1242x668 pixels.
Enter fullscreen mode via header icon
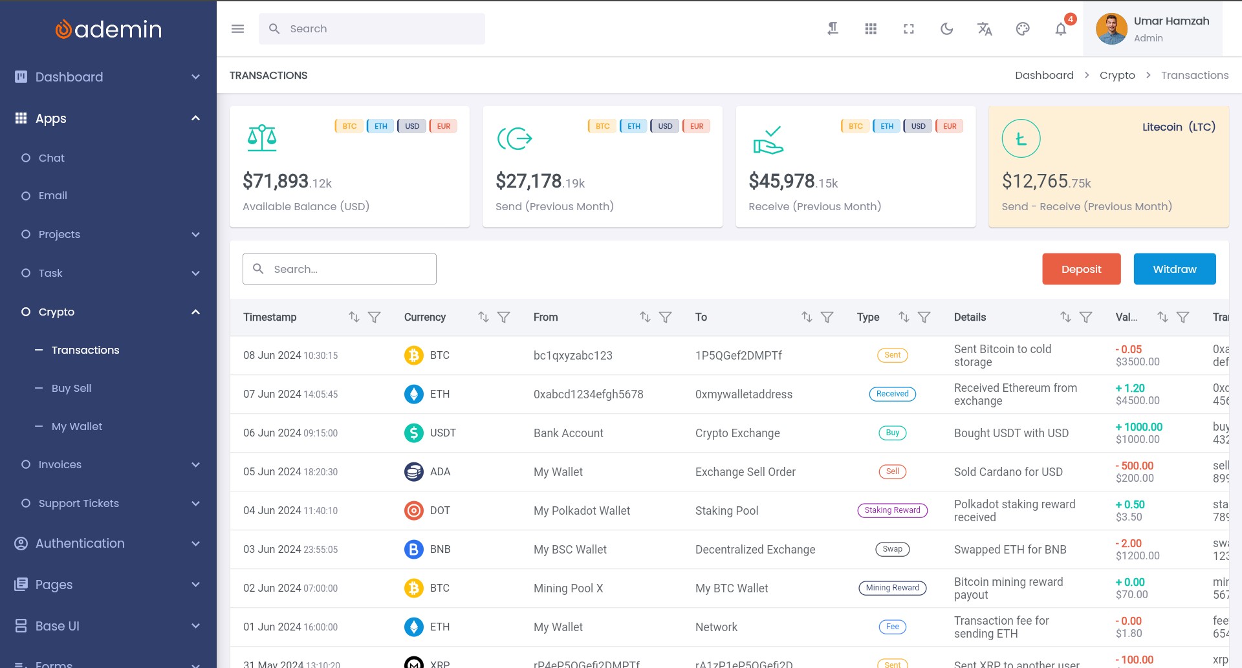point(909,29)
